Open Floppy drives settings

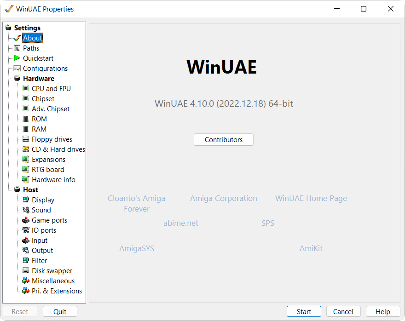(52, 139)
